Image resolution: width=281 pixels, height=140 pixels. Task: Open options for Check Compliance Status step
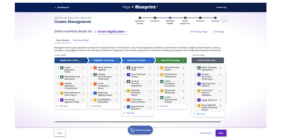(x=117, y=84)
